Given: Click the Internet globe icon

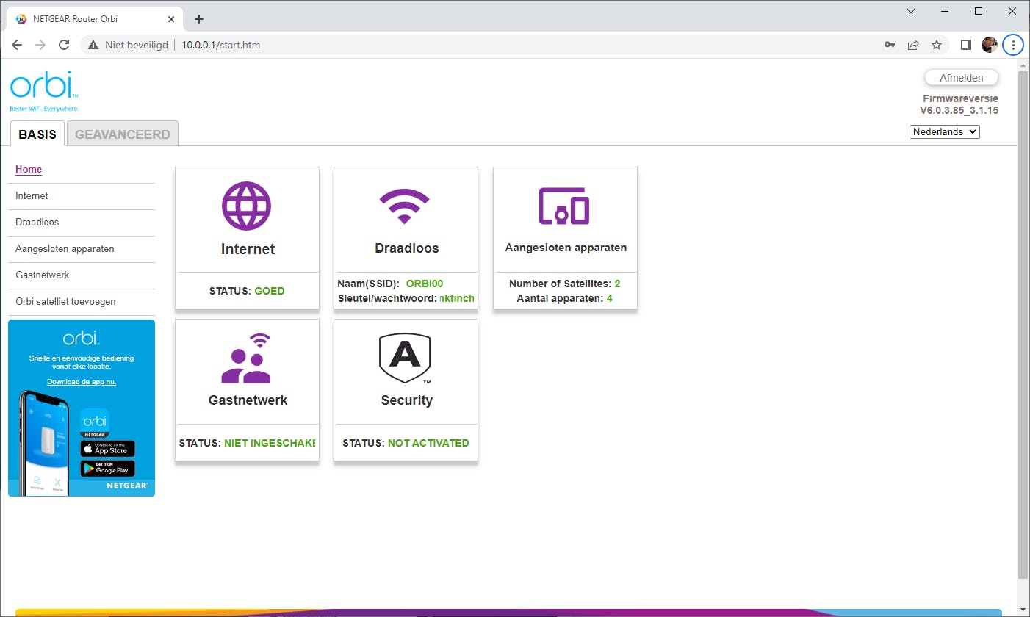Looking at the screenshot, I should pyautogui.click(x=247, y=206).
